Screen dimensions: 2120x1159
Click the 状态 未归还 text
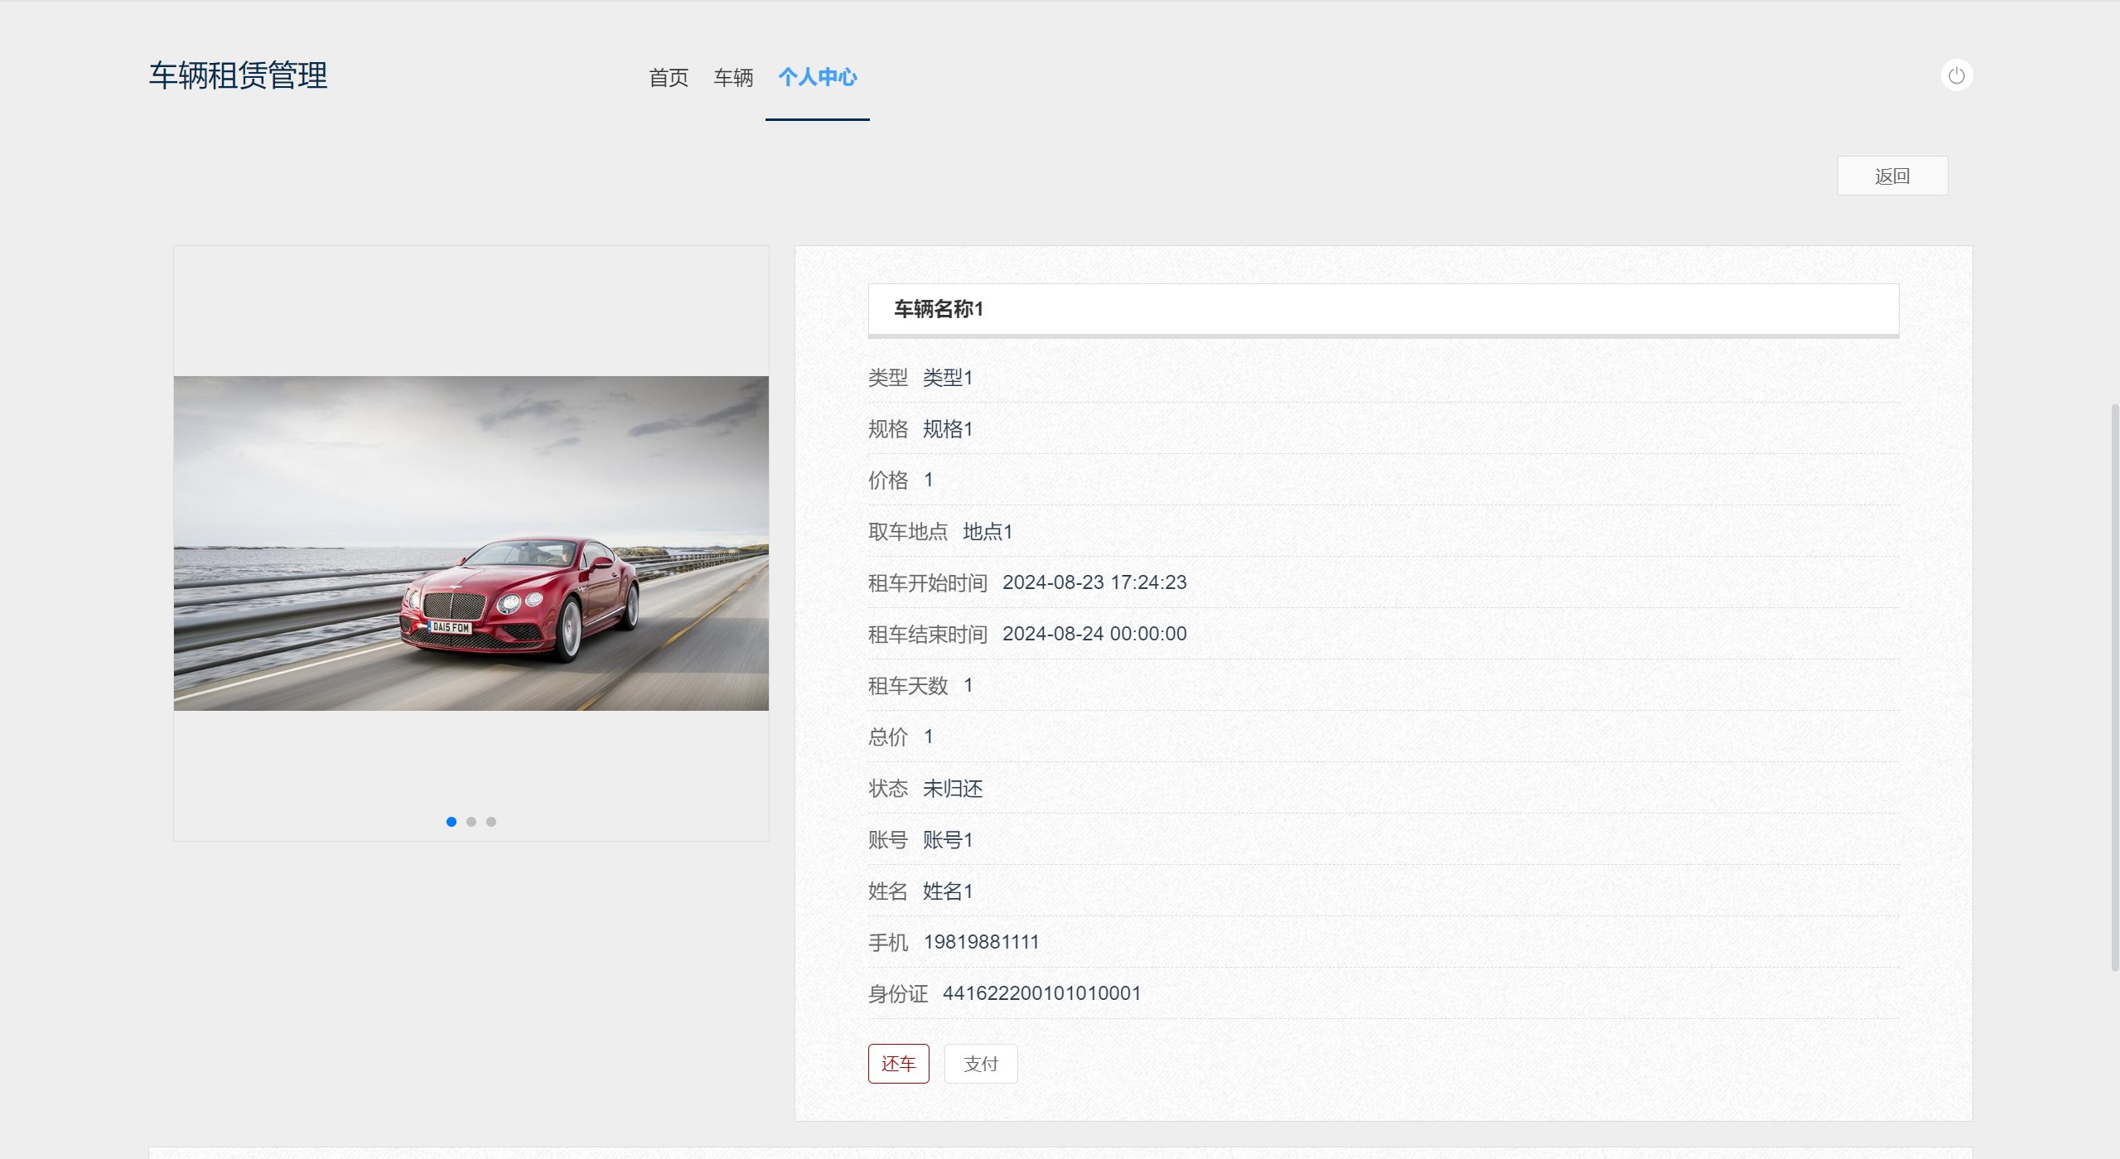click(952, 789)
